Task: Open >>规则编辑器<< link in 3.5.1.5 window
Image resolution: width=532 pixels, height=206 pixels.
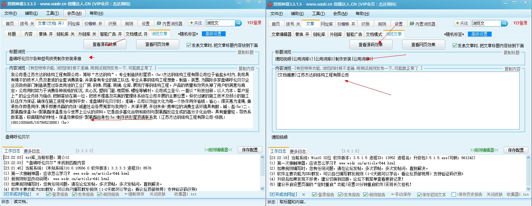Action: click(484, 150)
